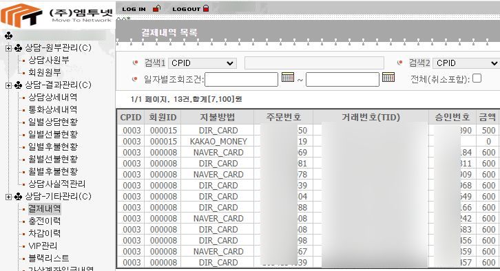Click the LOG IN lock icon
Viewport: 500px width, 271px height.
pos(156,9)
